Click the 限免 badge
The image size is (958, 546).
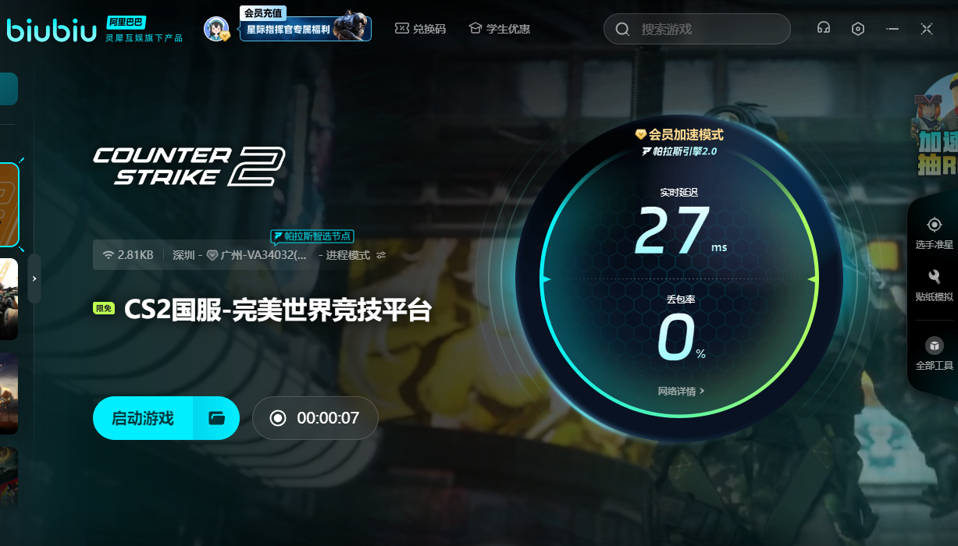pyautogui.click(x=104, y=308)
